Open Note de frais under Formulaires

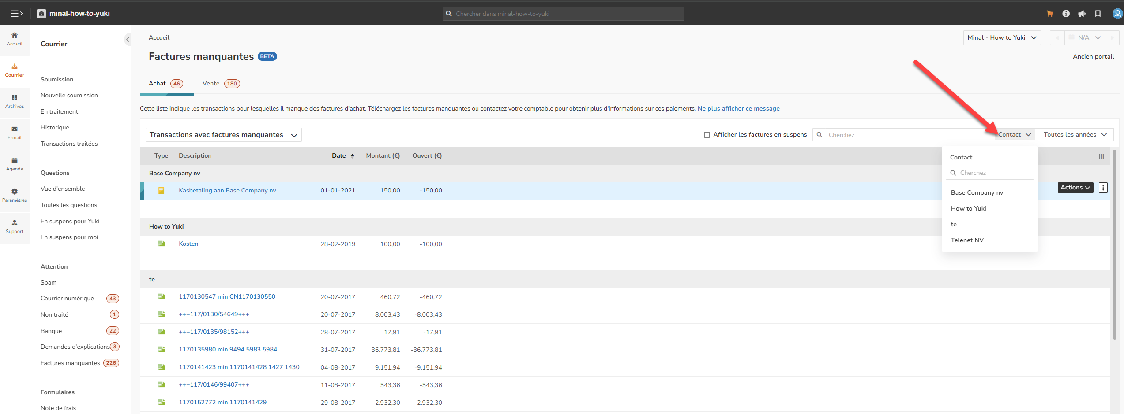(x=58, y=408)
